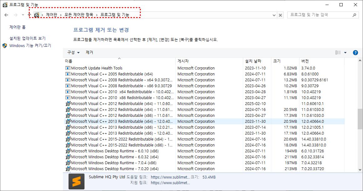Click the Visual C++ 2012 11.0.60610.1 row icon

[x=68, y=103]
